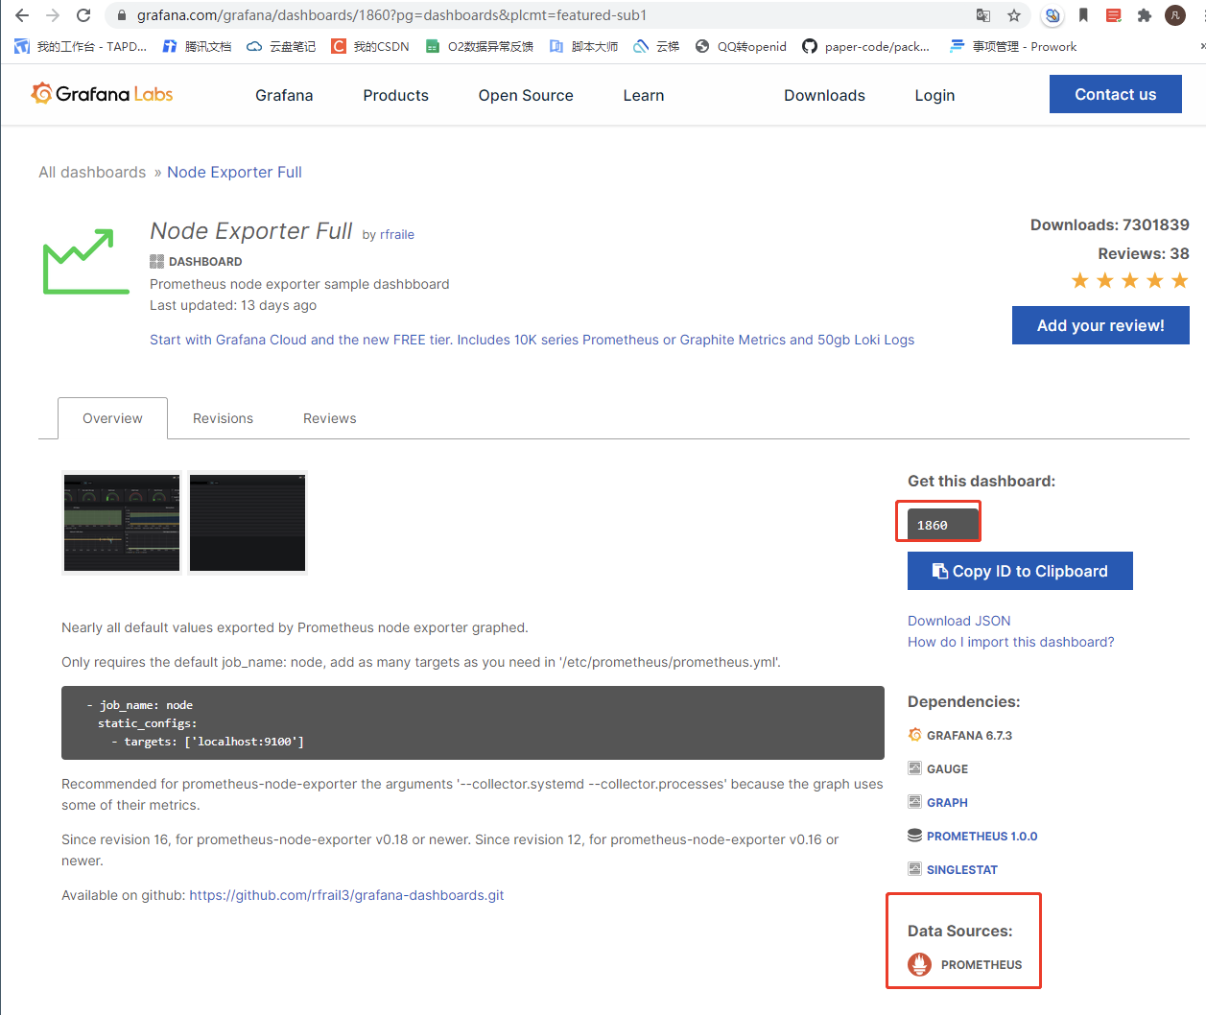Screen dimensions: 1206x1015
Task: Click the GRAPH dependency link
Action: tap(947, 802)
